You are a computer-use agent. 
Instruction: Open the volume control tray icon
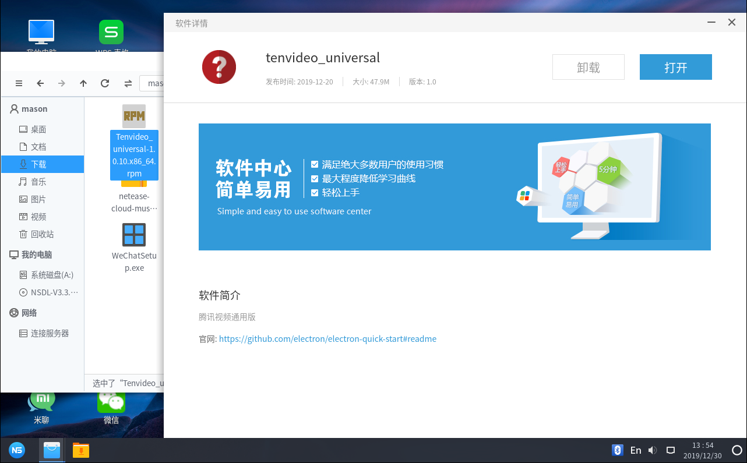click(653, 450)
